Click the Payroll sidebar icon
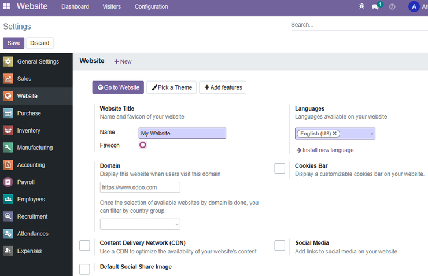 coord(8,182)
